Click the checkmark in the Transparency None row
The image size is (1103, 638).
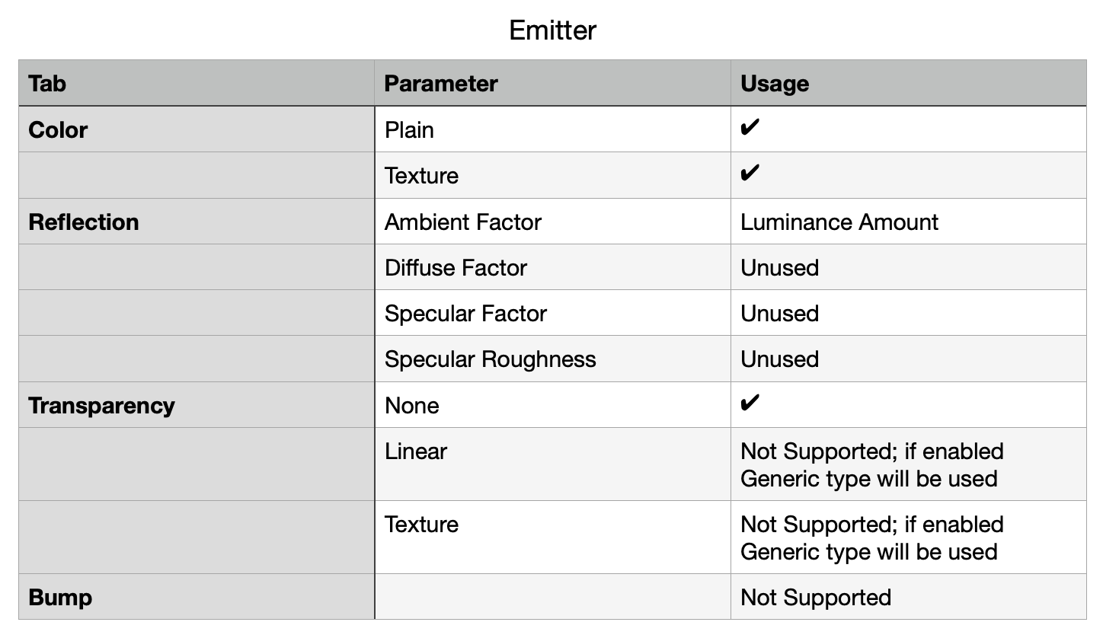(x=750, y=403)
